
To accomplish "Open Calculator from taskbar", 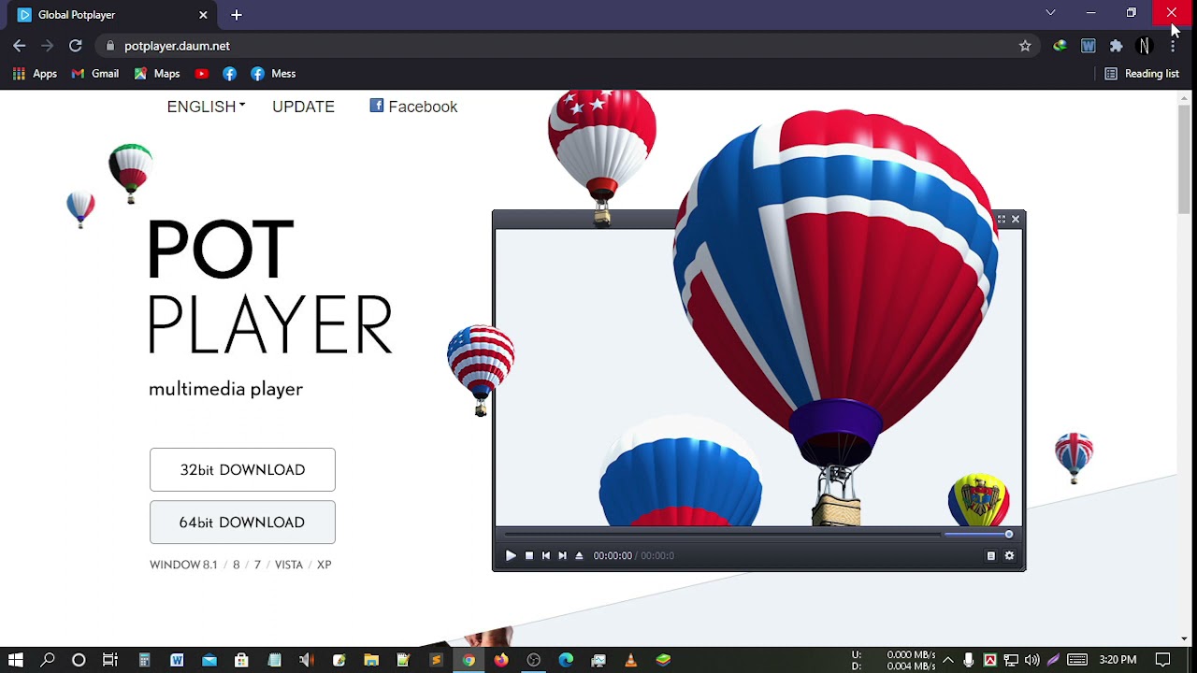I will pos(144,660).
